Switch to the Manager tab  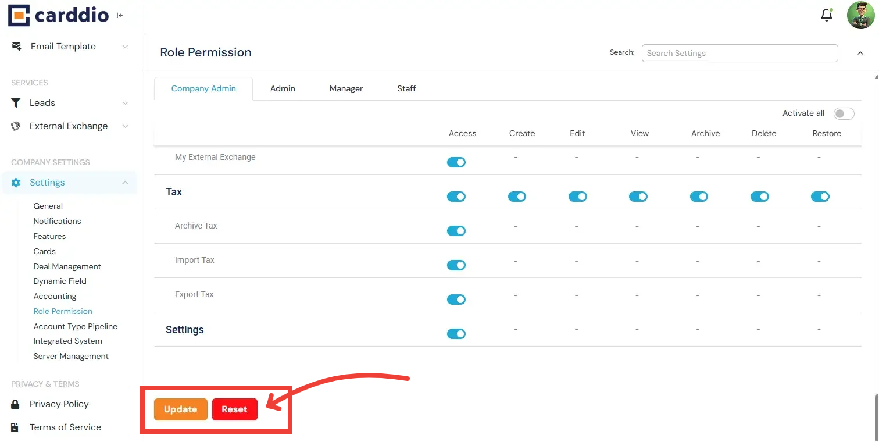pos(346,88)
